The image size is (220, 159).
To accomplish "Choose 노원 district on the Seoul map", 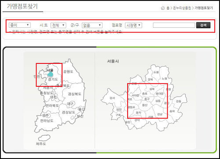I will [165, 78].
